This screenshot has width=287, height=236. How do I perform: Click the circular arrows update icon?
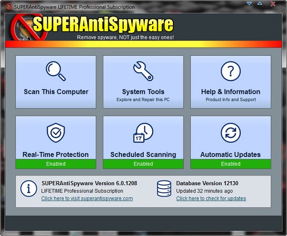[231, 133]
